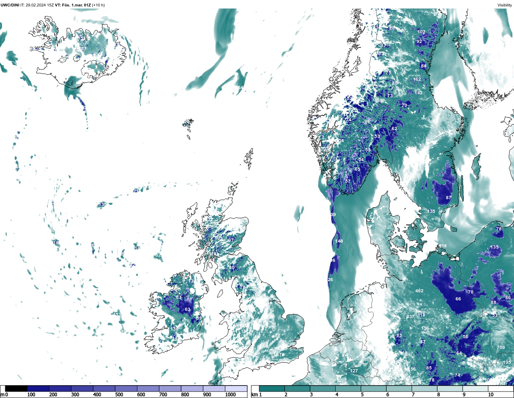Click the 'km' unit label in legend

[x=254, y=395]
